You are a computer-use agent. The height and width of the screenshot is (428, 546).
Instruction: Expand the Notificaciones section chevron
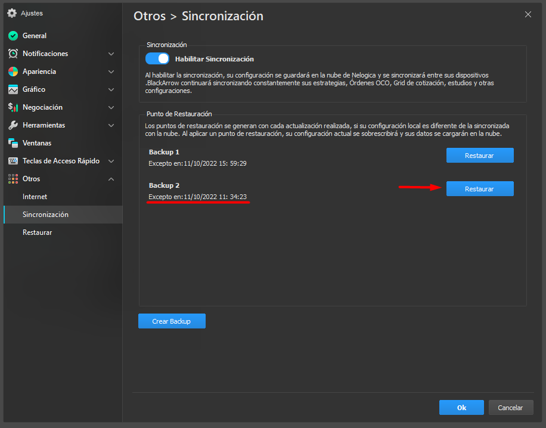pos(111,54)
